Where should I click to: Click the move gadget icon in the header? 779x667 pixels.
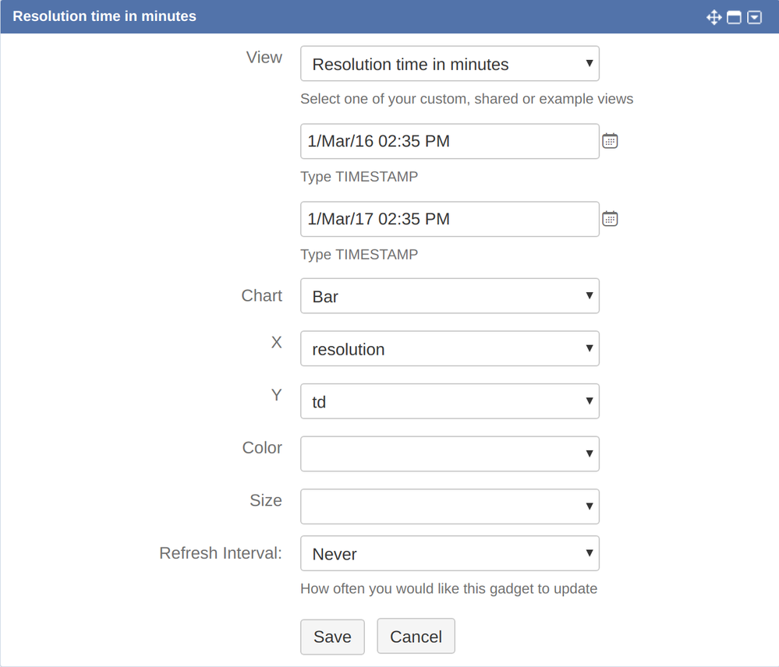click(714, 16)
